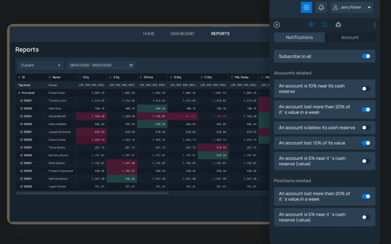Open the inbox mail icon

(x=338, y=25)
